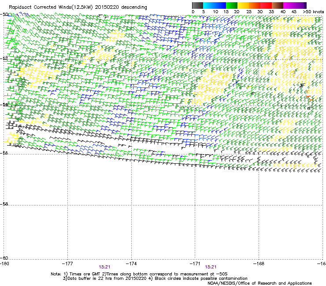This screenshot has height=286, width=326.
Task: Click the gray 0-5 knots legend swatch
Action: [x=197, y=5]
